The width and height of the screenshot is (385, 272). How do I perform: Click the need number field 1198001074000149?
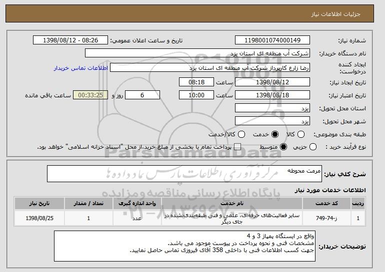coord(272,40)
